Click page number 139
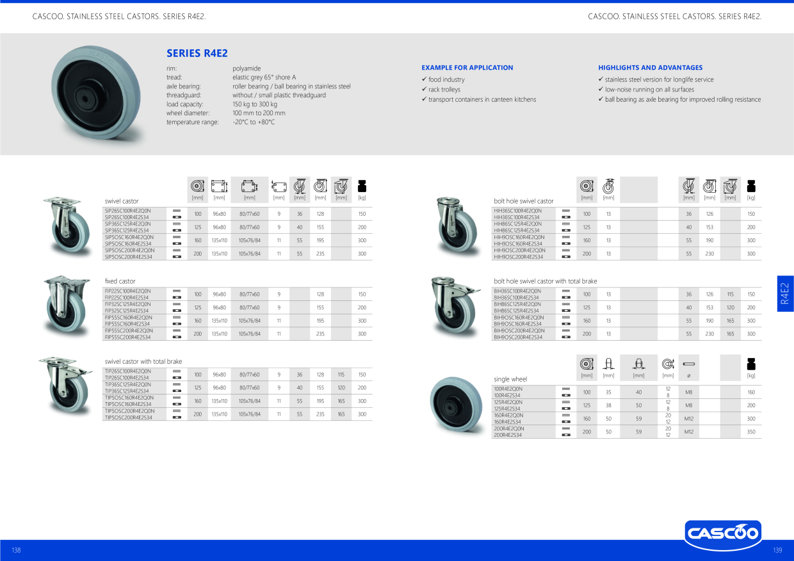This screenshot has width=794, height=561. pos(777,550)
